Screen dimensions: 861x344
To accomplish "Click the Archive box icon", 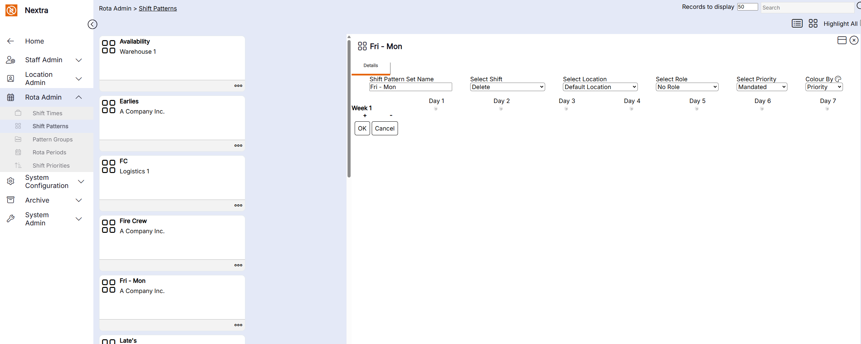I will [x=11, y=200].
